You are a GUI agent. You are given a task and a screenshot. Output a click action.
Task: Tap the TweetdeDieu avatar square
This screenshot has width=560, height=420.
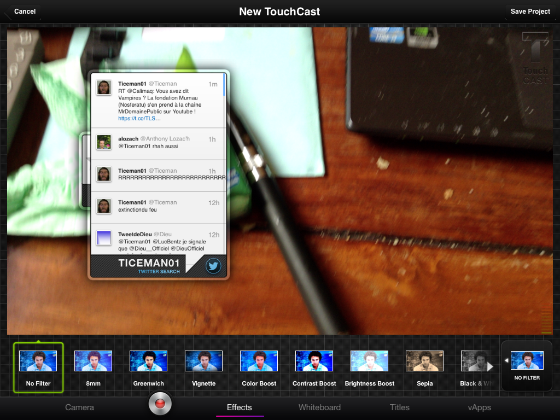point(104,238)
